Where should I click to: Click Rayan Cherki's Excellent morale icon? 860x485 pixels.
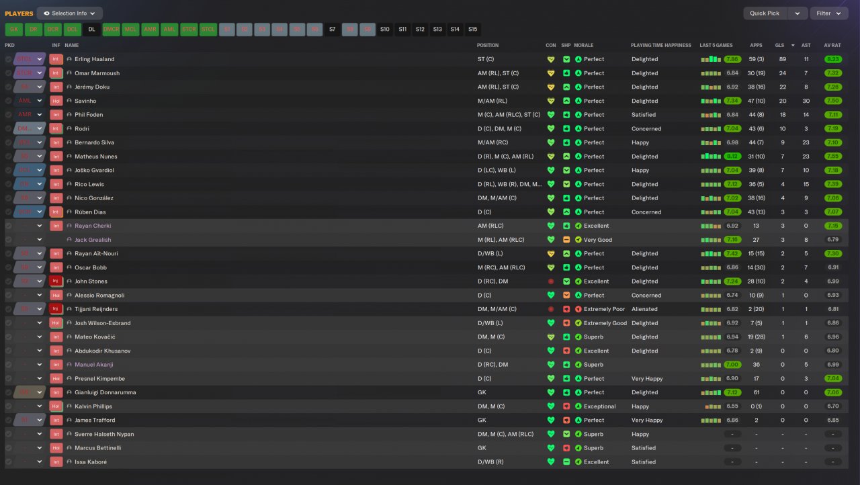578,226
